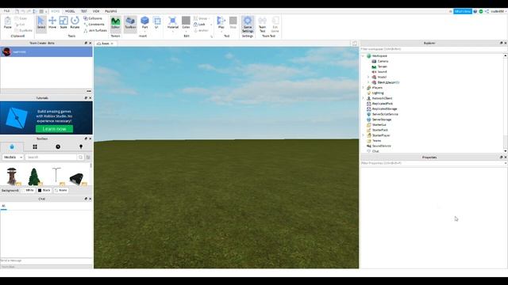The width and height of the screenshot is (508, 285).
Task: Collapse the Workspace tree node
Action: click(364, 56)
